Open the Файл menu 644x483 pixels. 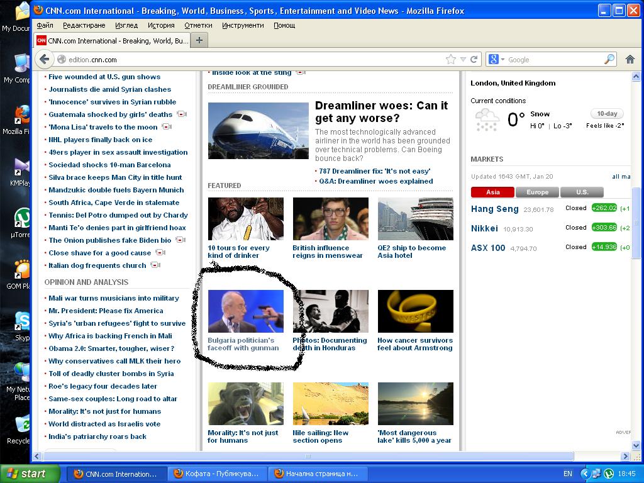(x=45, y=25)
